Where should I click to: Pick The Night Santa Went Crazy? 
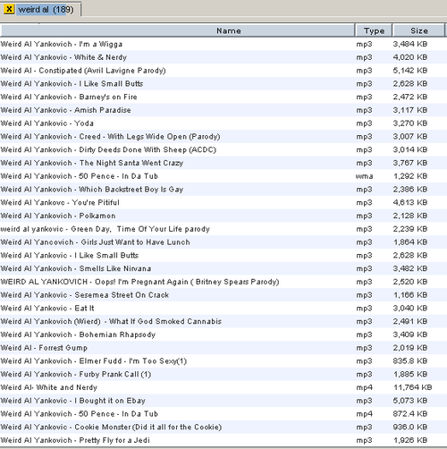223,163
